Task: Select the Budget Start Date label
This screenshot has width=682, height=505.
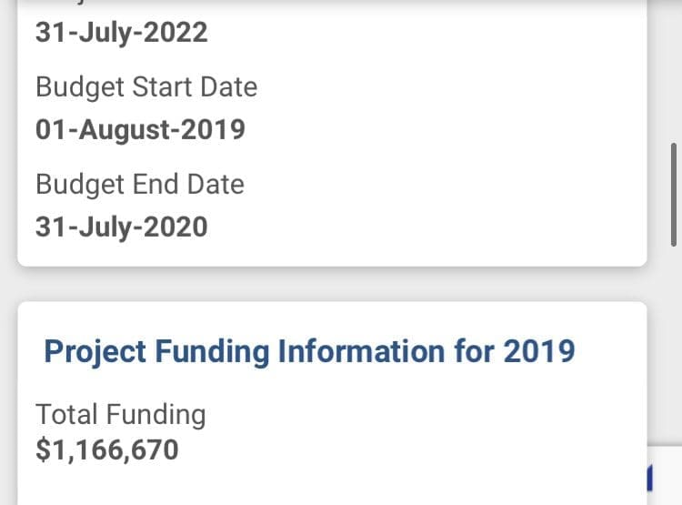Action: (146, 87)
